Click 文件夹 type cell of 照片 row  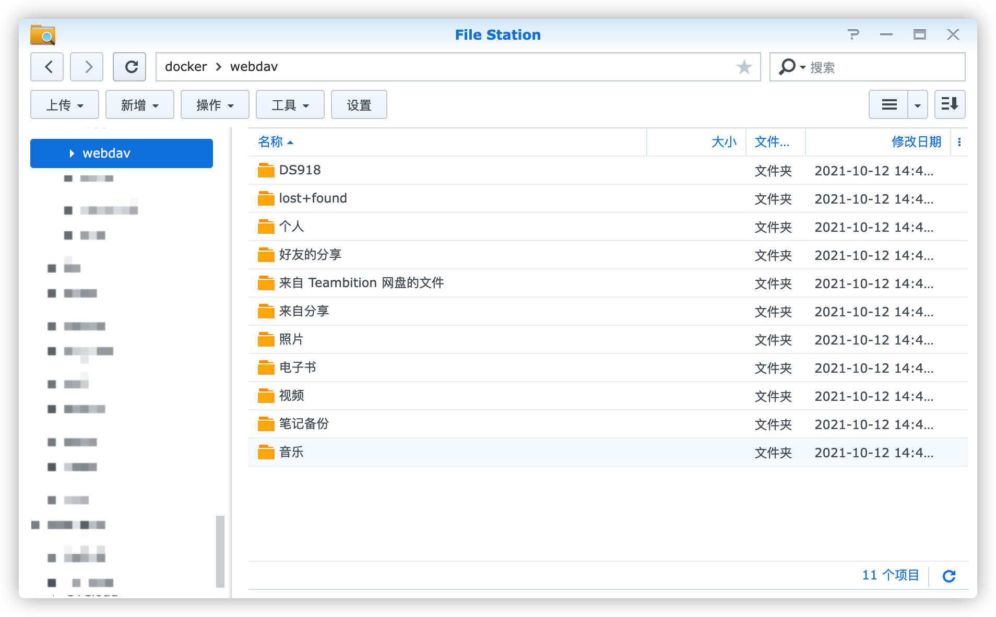click(773, 340)
